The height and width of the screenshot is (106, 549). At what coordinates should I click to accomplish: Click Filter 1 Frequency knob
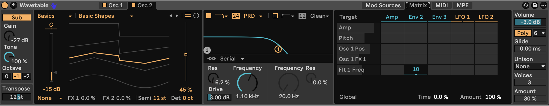(x=247, y=82)
